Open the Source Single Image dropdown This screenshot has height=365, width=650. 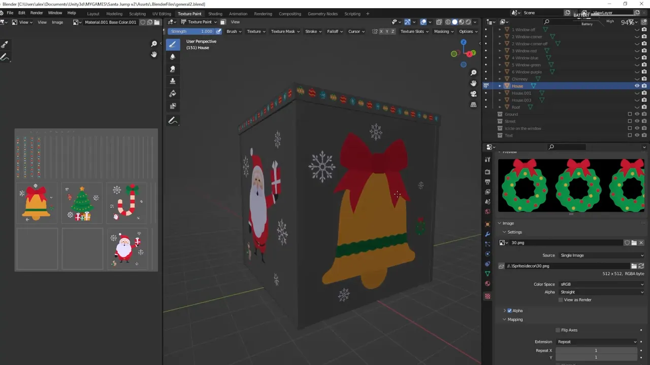pyautogui.click(x=601, y=255)
